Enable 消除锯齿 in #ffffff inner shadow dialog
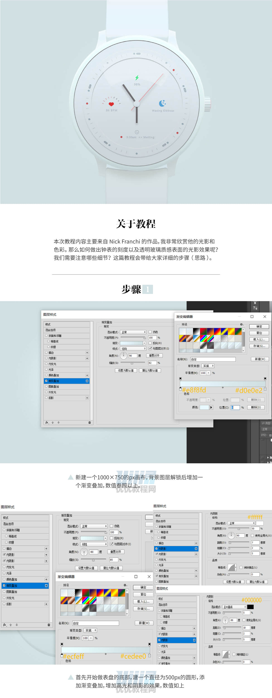The width and height of the screenshot is (272, 698). click(241, 567)
